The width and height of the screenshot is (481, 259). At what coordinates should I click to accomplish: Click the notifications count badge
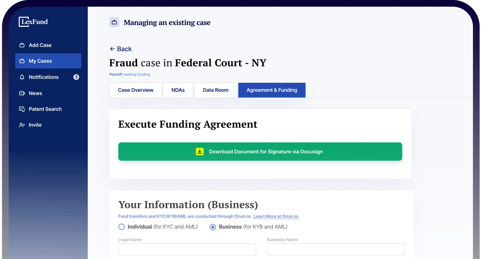76,77
